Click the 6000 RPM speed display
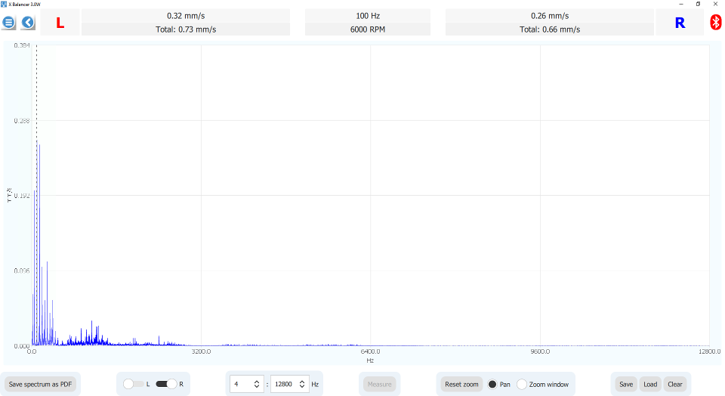725x396 pixels. 368,29
